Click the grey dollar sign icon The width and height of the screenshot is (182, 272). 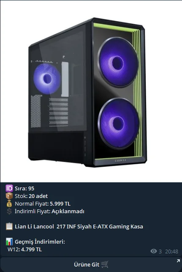pyautogui.click(x=9, y=211)
